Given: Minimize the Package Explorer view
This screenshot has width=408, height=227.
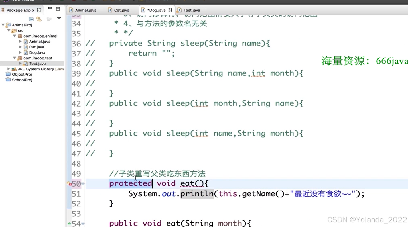Looking at the screenshot, I should (50, 9).
